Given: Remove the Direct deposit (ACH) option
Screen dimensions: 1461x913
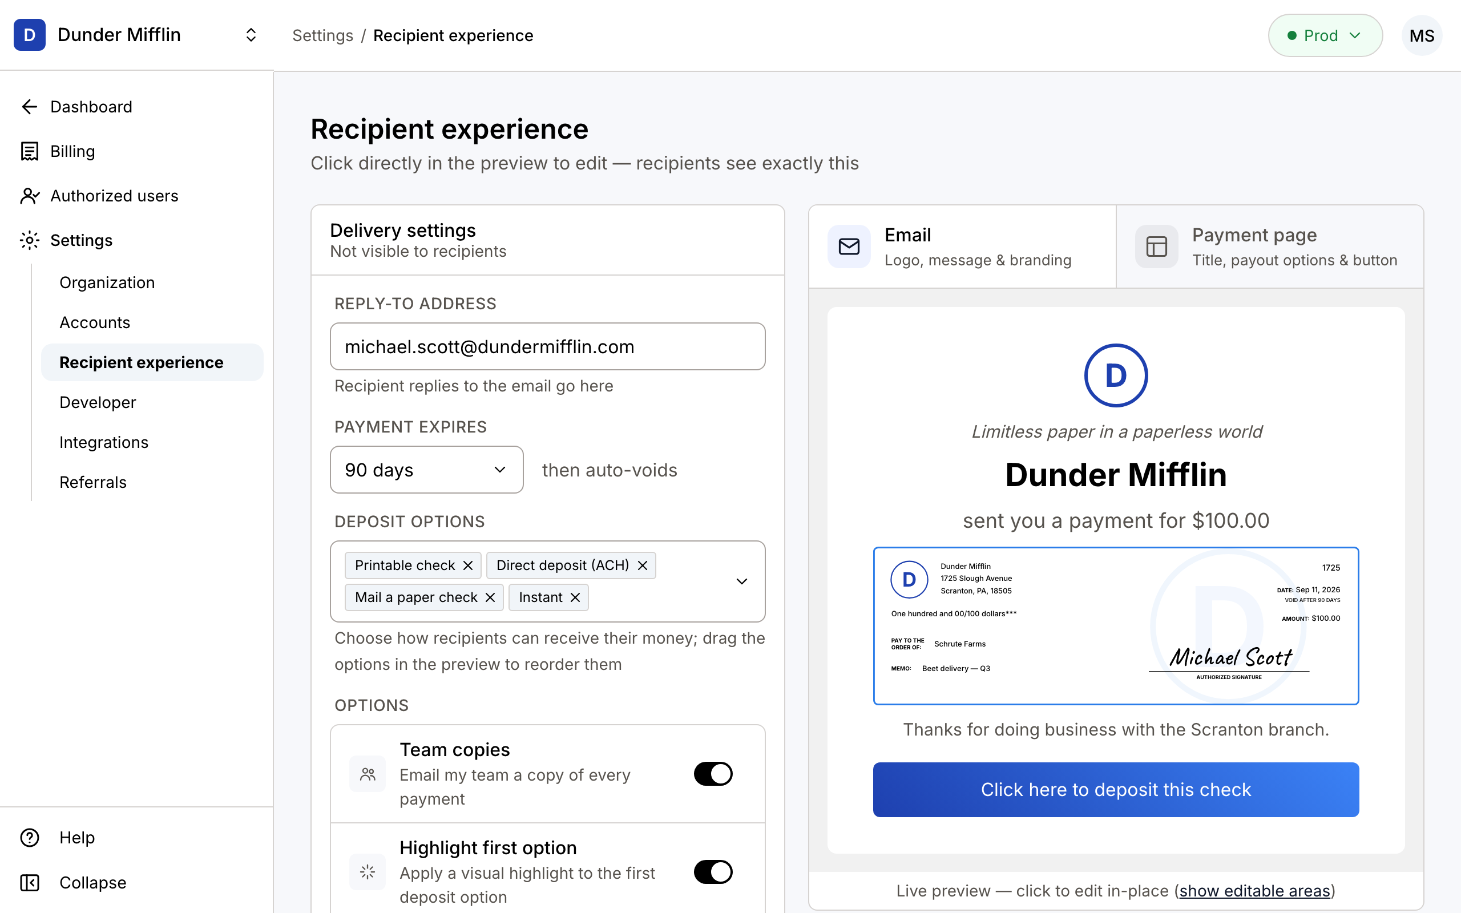Looking at the screenshot, I should pos(643,565).
